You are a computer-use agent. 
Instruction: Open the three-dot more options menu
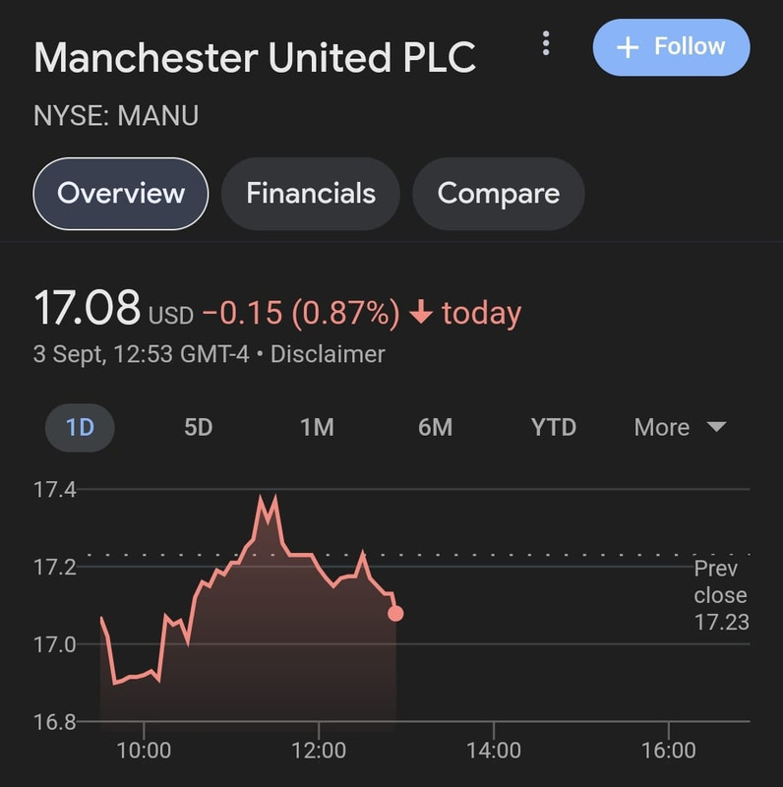pos(546,44)
